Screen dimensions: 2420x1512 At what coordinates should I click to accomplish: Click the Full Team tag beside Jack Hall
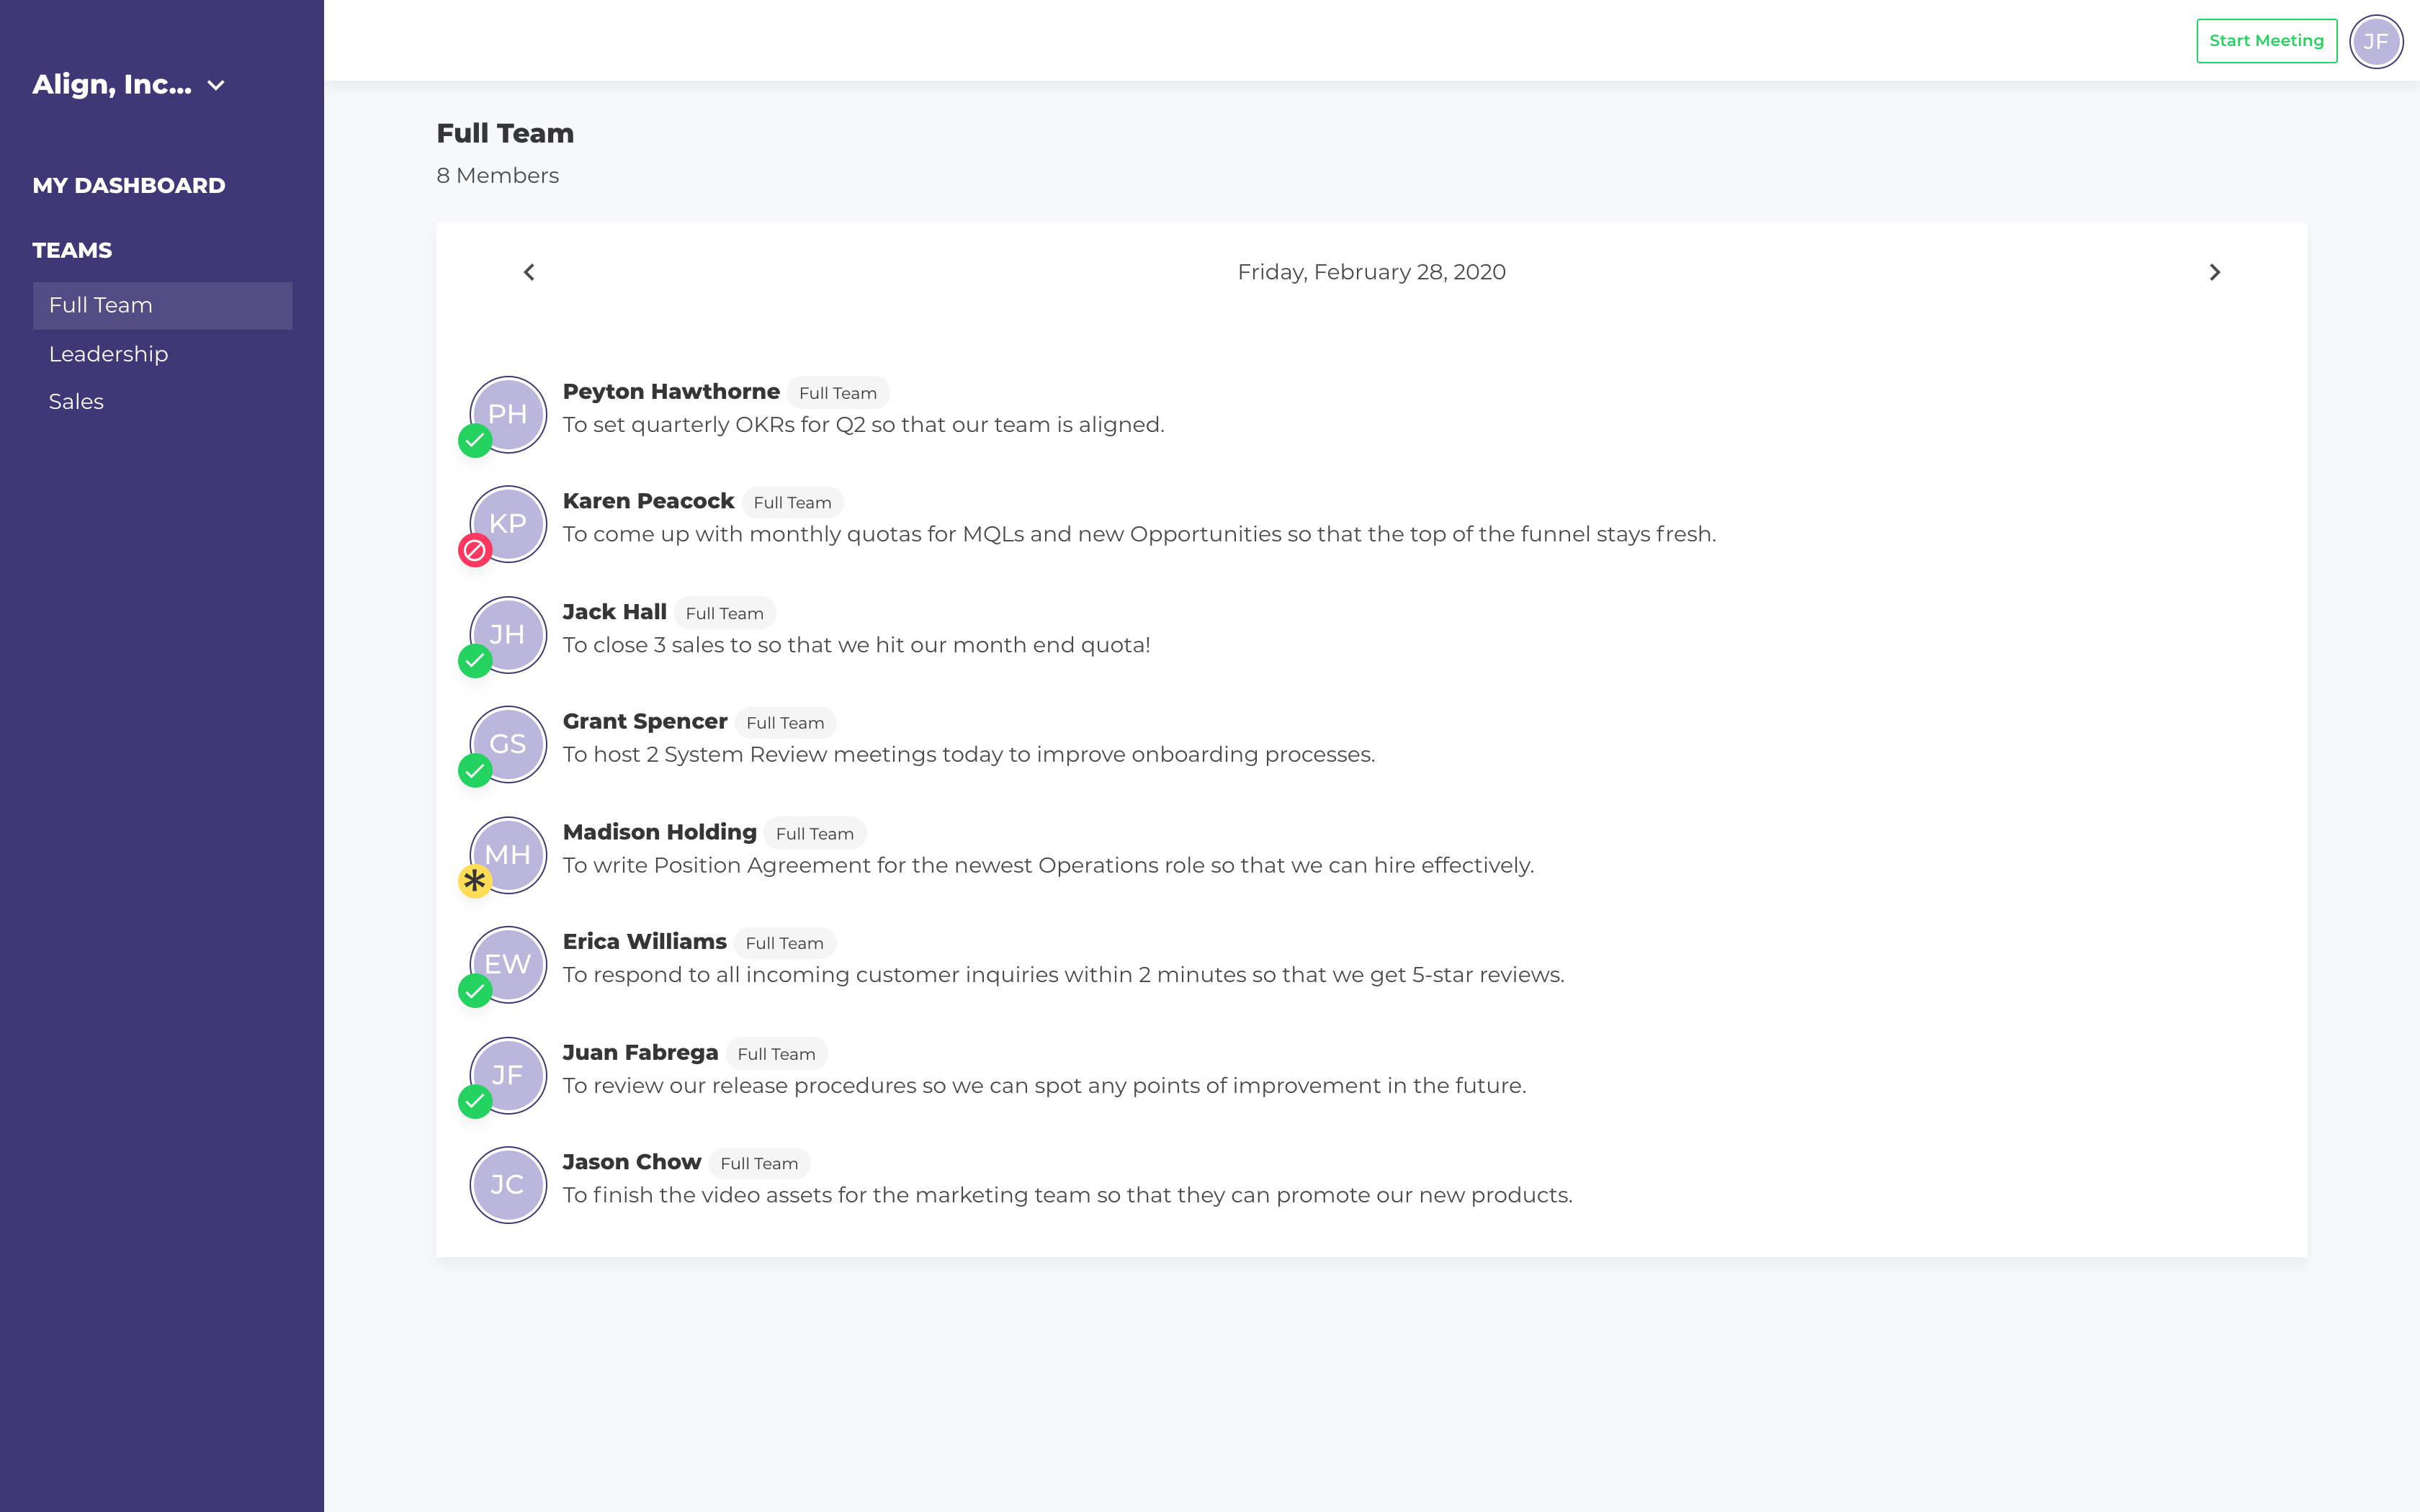(724, 613)
